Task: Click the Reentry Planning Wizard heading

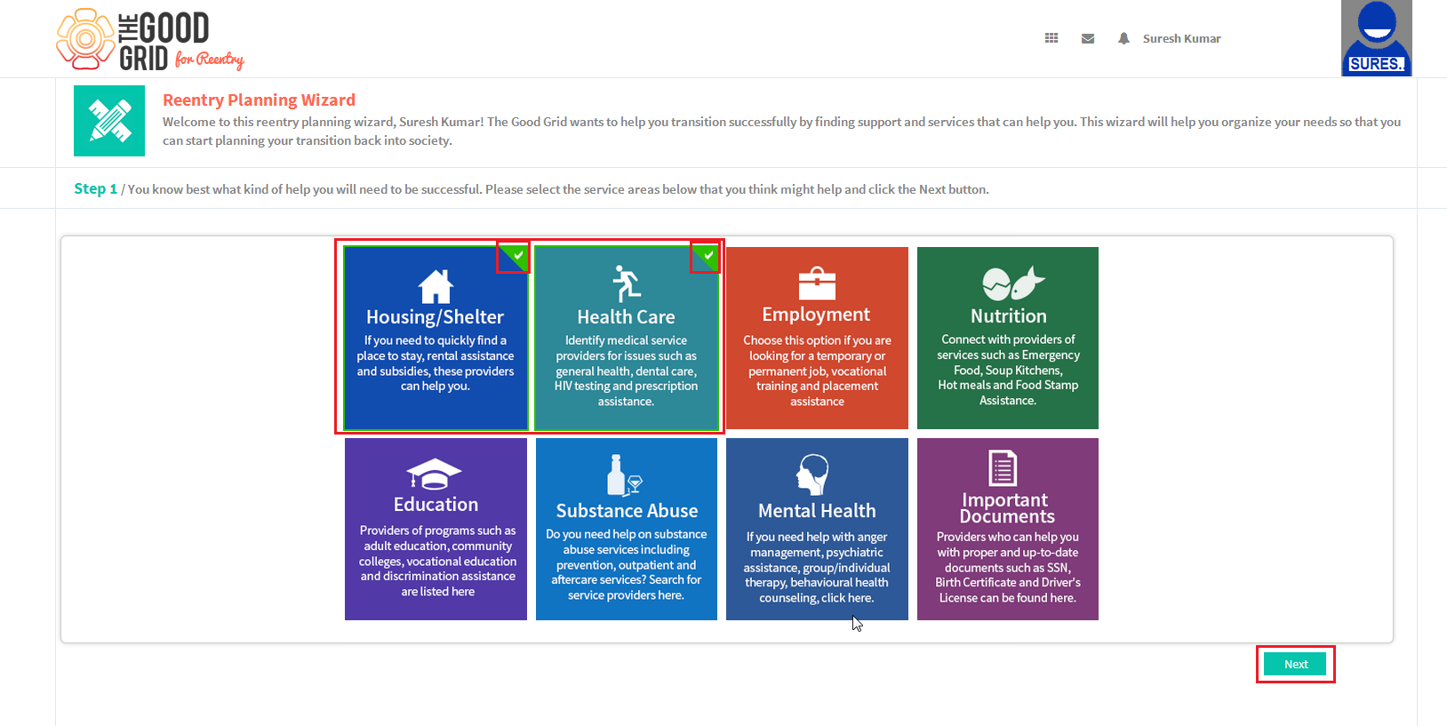Action: tap(259, 100)
